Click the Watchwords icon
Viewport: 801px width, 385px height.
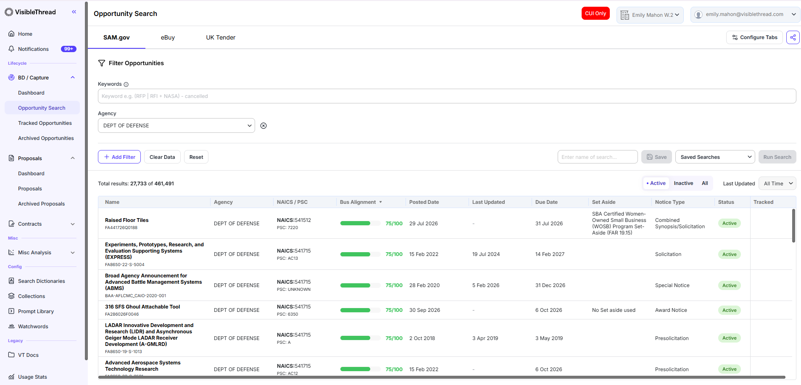[x=11, y=326]
